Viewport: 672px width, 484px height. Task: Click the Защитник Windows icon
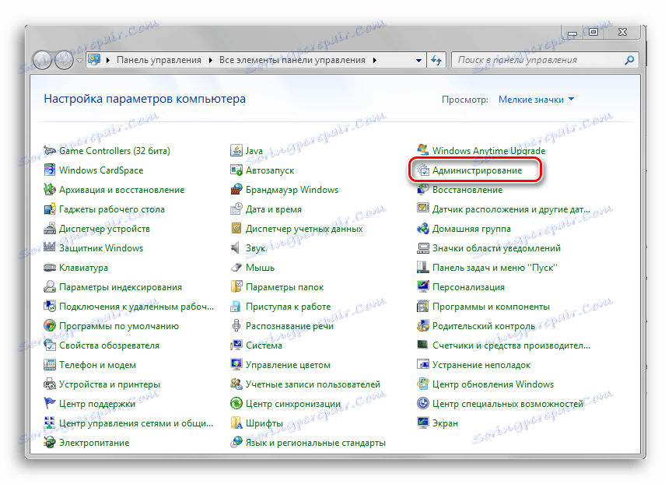50,247
